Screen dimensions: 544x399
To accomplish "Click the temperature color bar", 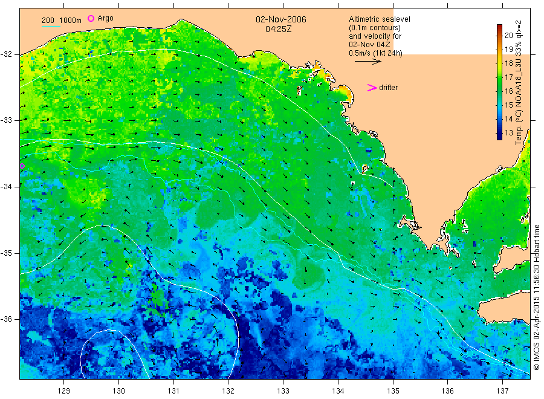I will 499,82.
